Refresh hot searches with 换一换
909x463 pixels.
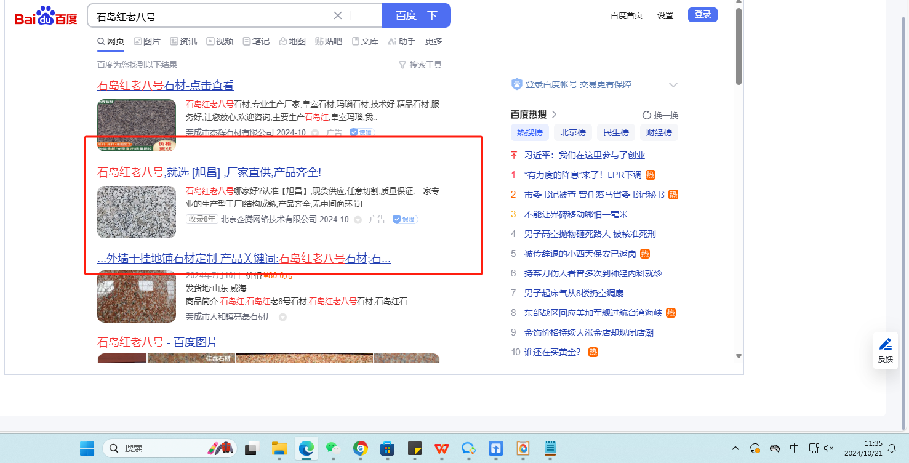click(660, 115)
